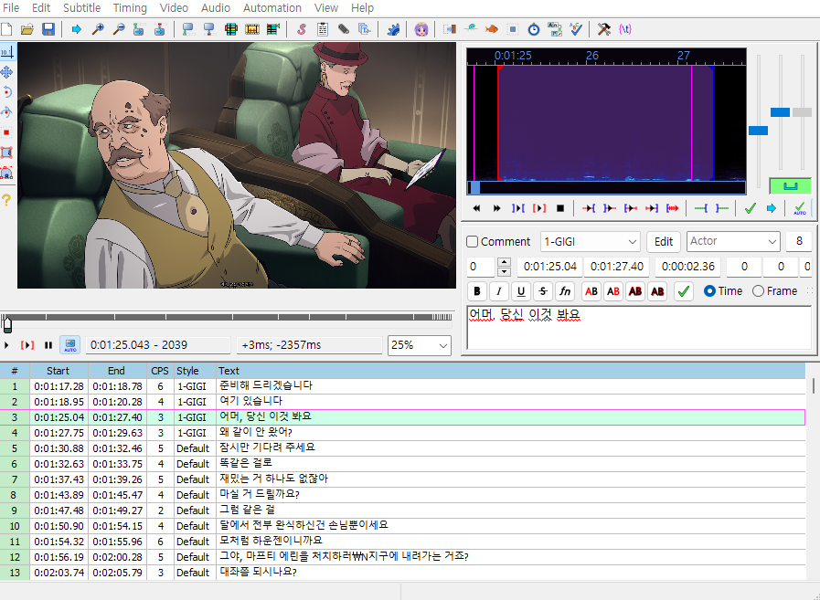
Task: Select subtitle row 7 starting 0:01:37.43
Action: pos(402,479)
